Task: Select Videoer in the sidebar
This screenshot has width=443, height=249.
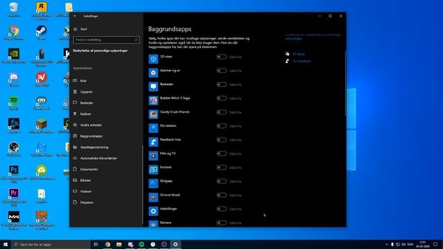Action: click(106, 192)
